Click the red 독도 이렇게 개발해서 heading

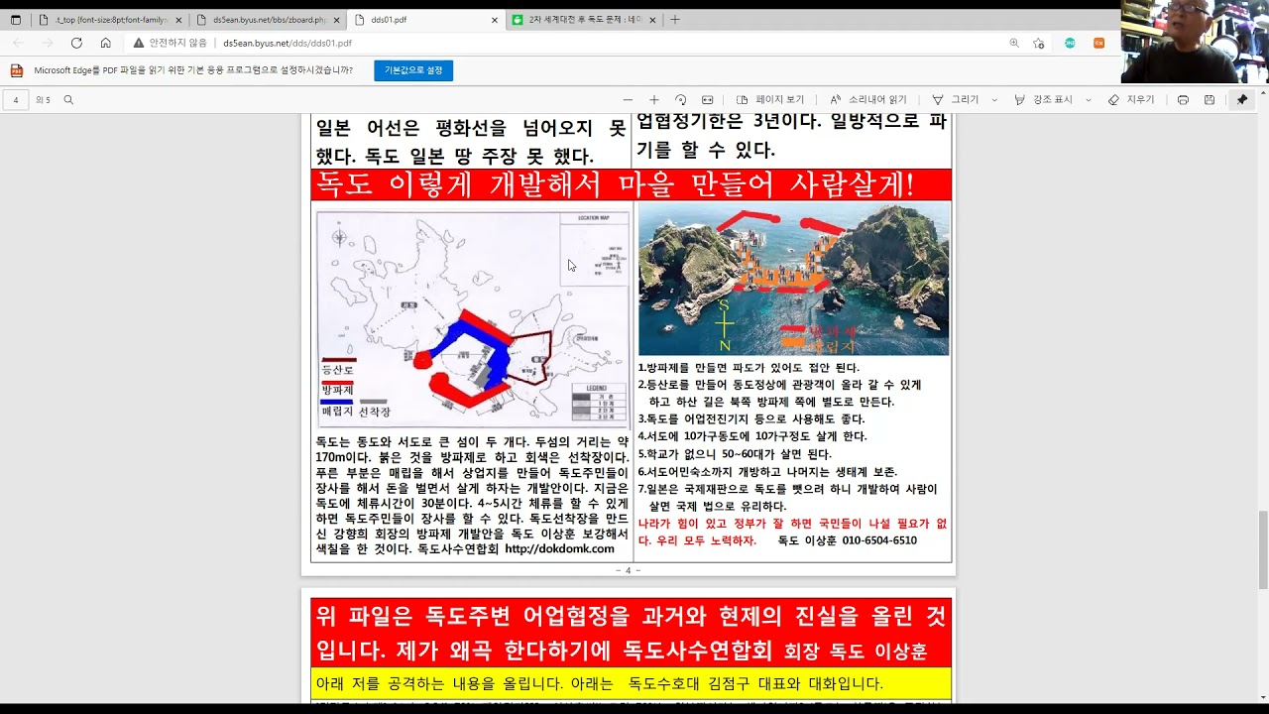coord(632,184)
